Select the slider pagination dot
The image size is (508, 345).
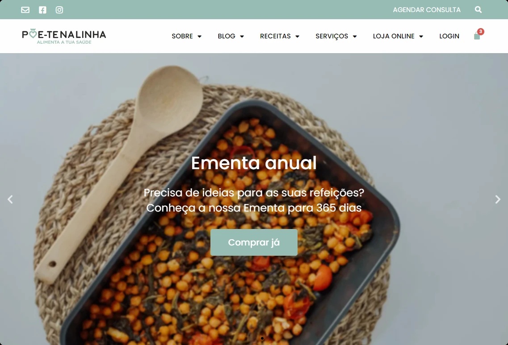[x=262, y=338]
